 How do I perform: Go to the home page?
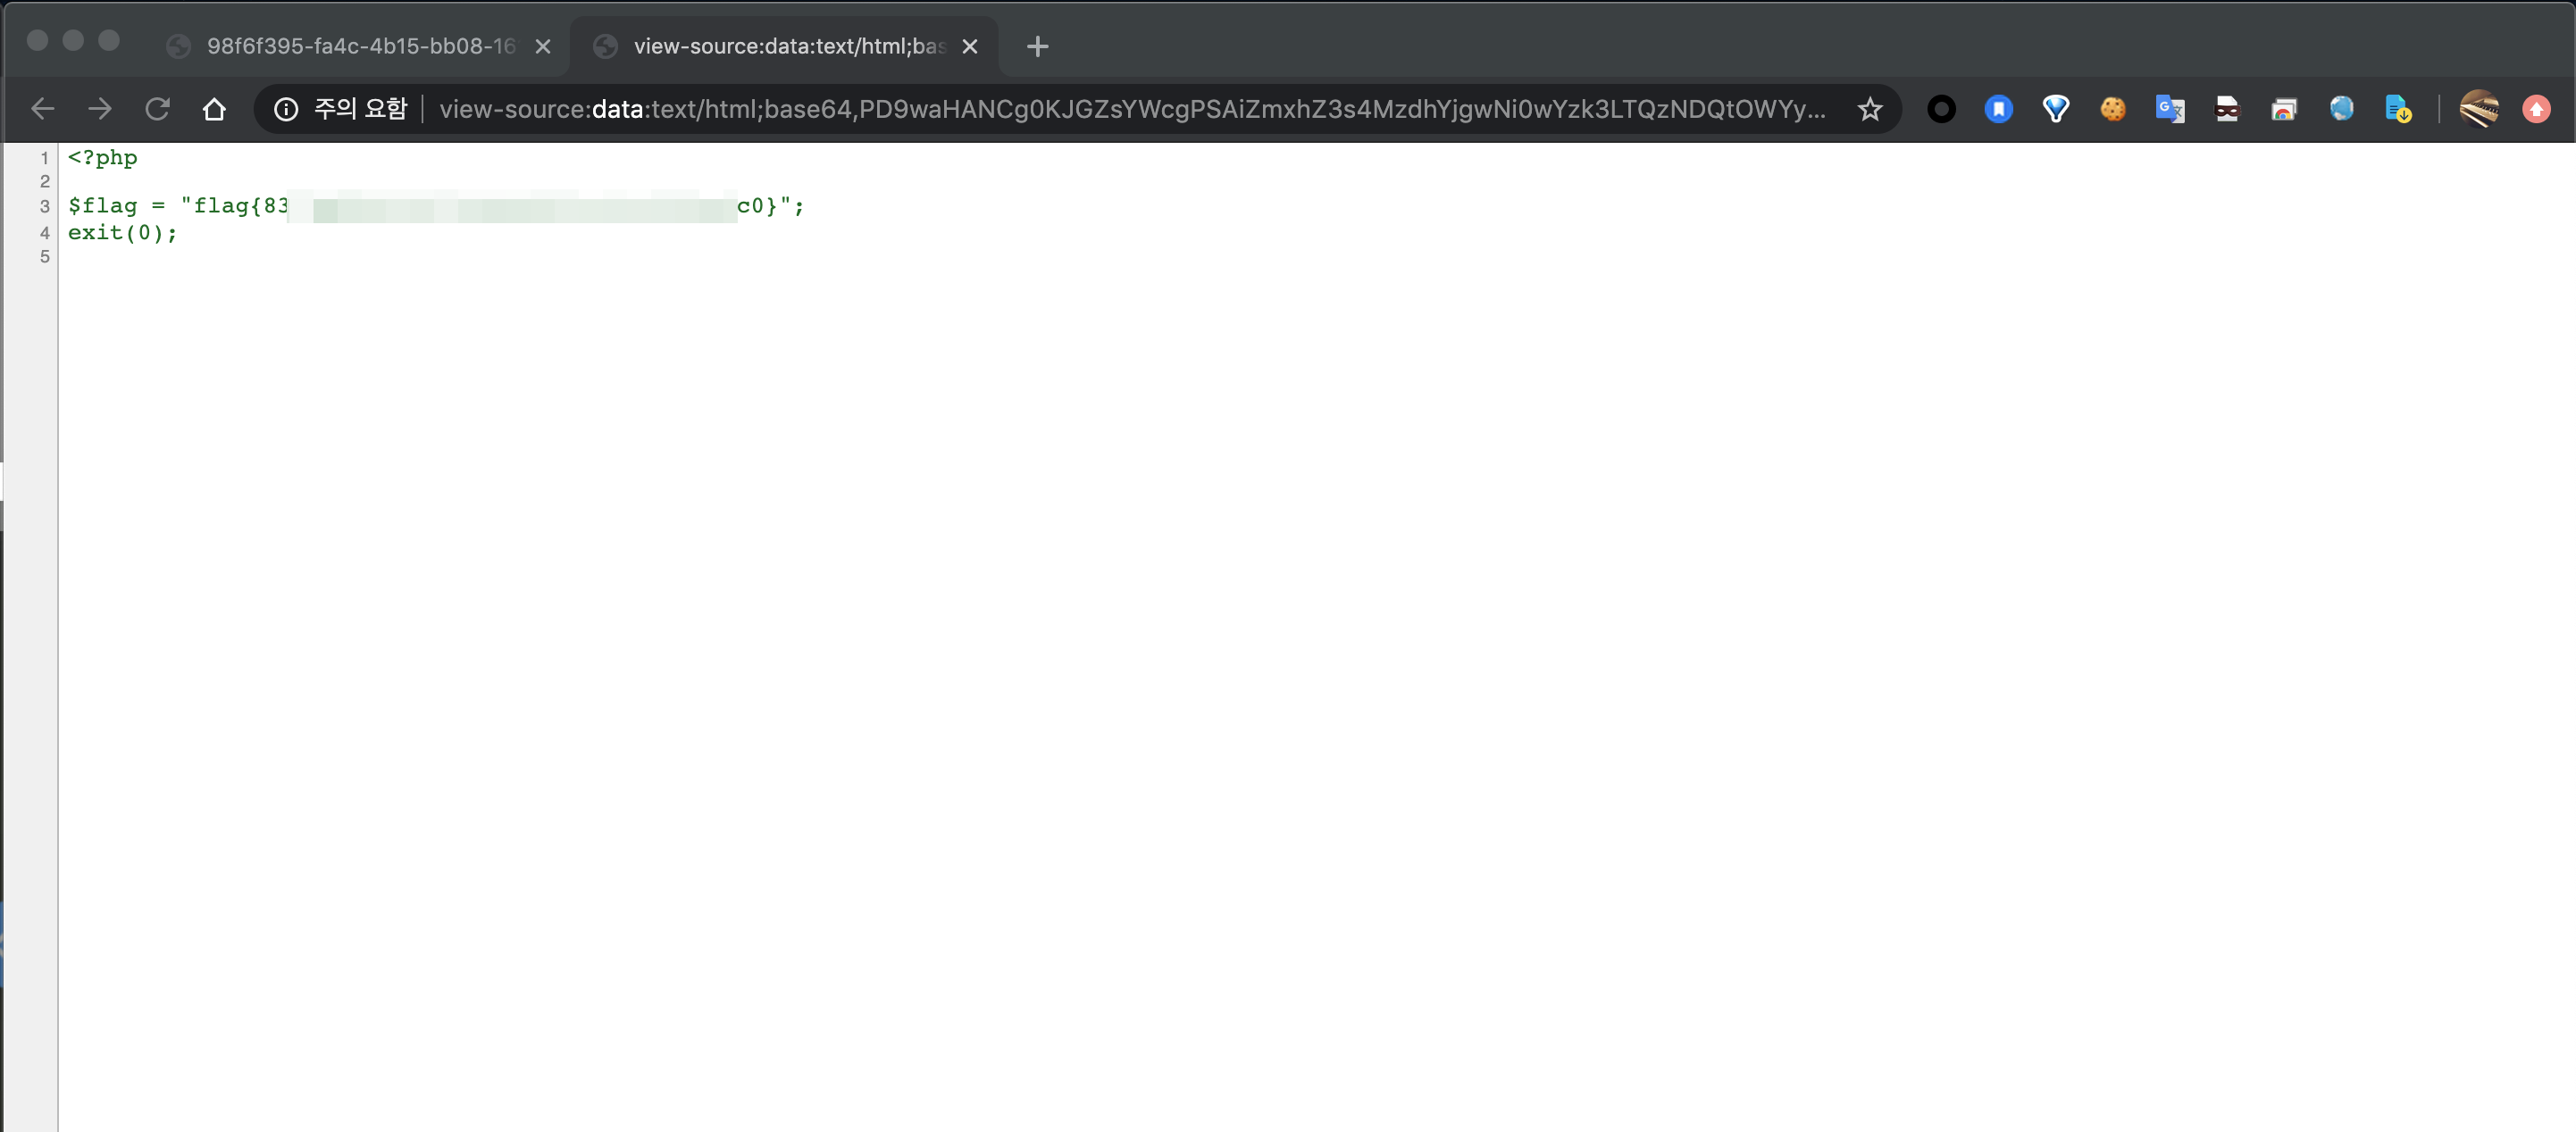coord(214,109)
